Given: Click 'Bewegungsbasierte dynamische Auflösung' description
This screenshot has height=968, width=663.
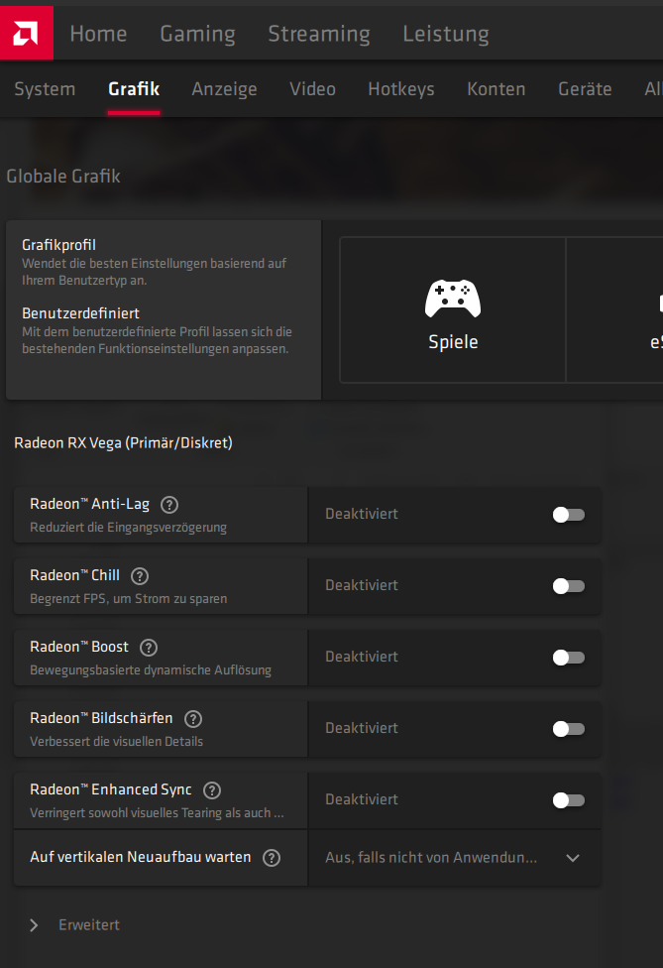Looking at the screenshot, I should tap(151, 670).
